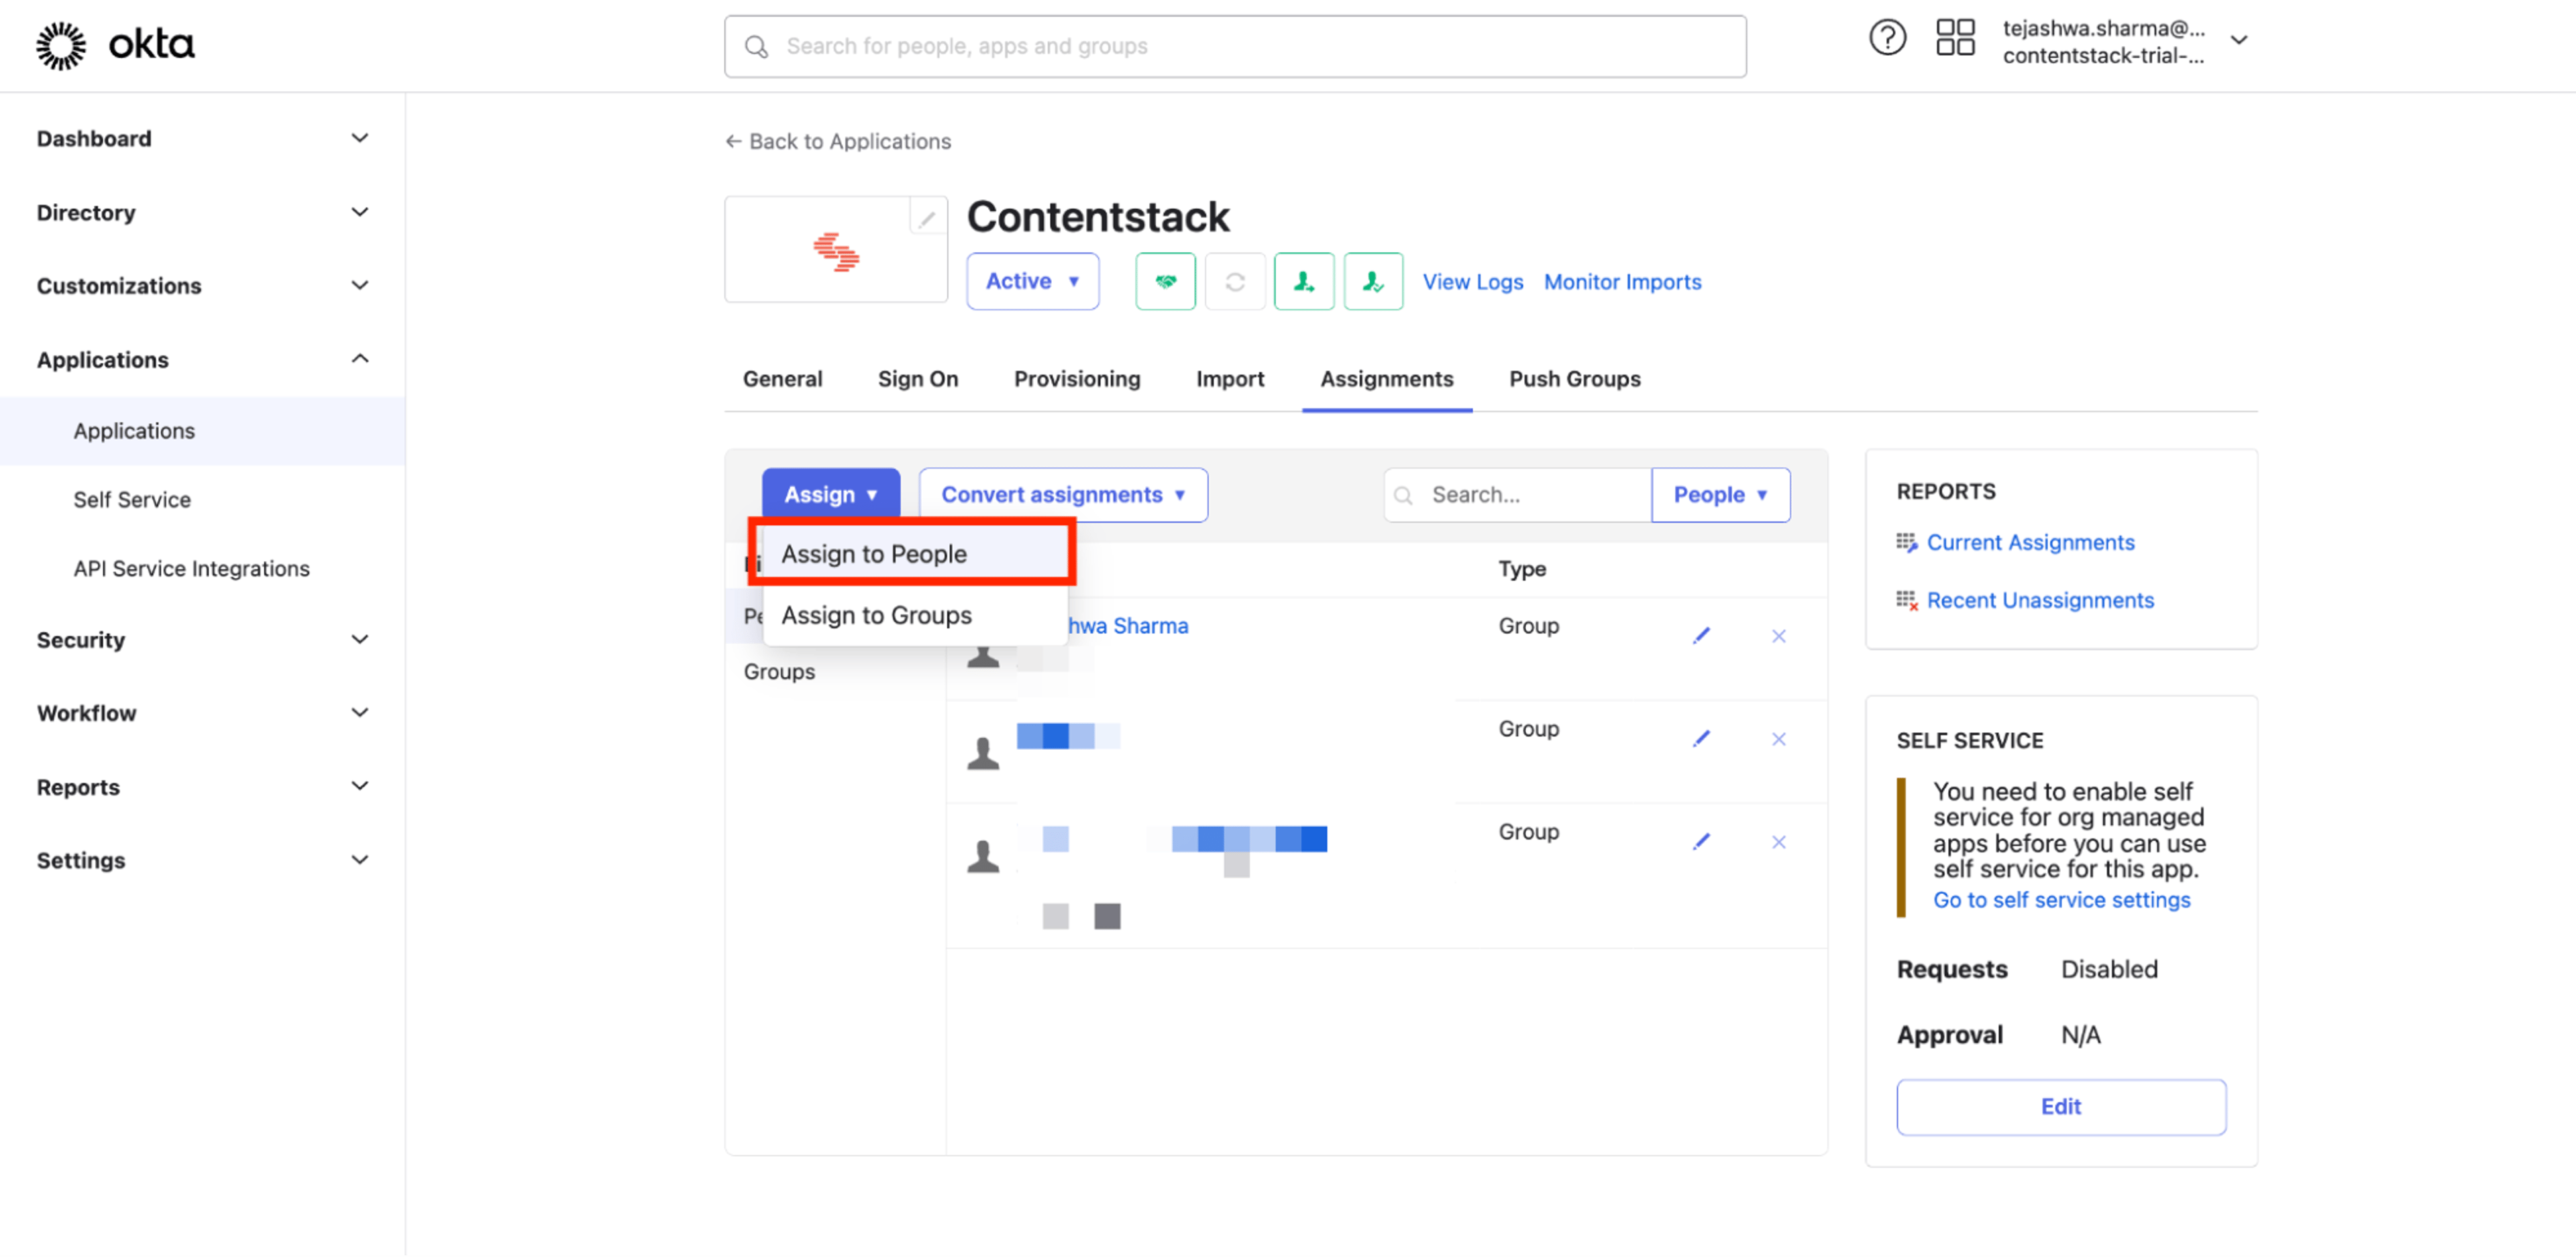The height and width of the screenshot is (1258, 2576).
Task: Open Current Assignments report link
Action: coord(2030,543)
